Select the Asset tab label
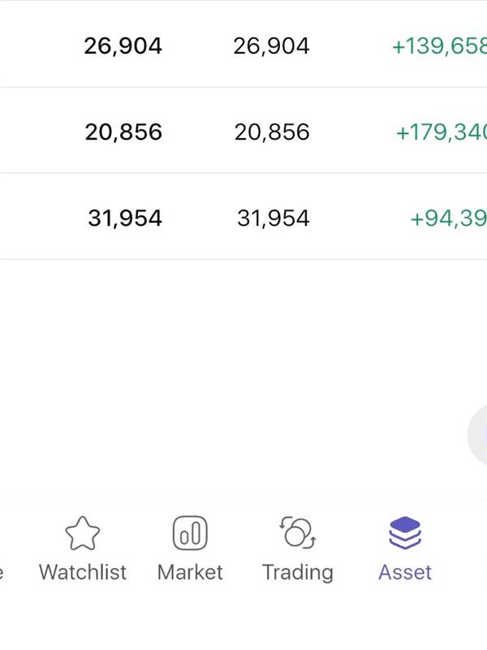The height and width of the screenshot is (650, 487). 404,573
